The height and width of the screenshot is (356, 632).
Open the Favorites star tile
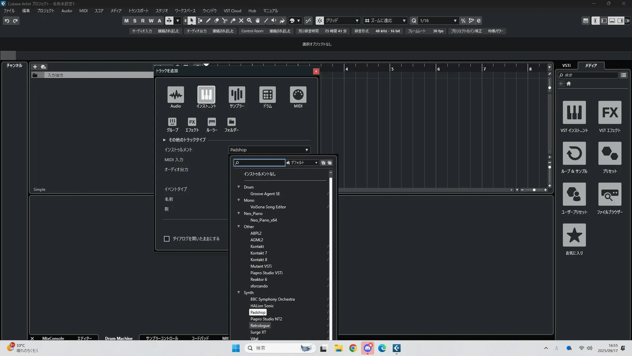574,235
